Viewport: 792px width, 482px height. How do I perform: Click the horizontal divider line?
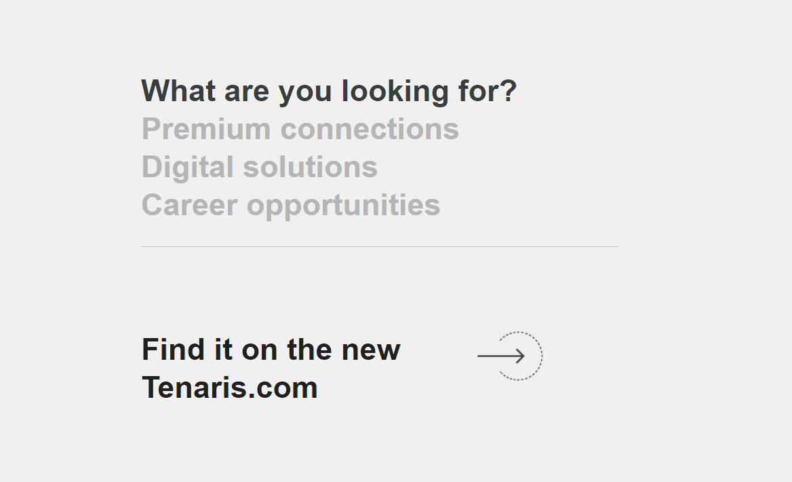coord(379,246)
